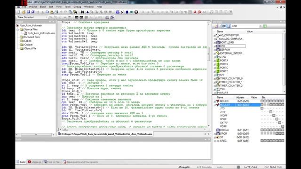Create a new file from the toolbar
The image size is (301, 169).
[19, 12]
